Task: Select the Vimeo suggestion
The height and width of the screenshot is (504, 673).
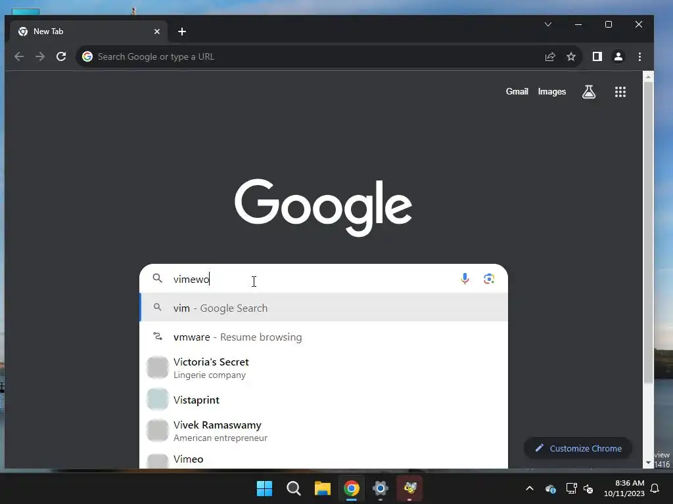Action: (x=323, y=459)
